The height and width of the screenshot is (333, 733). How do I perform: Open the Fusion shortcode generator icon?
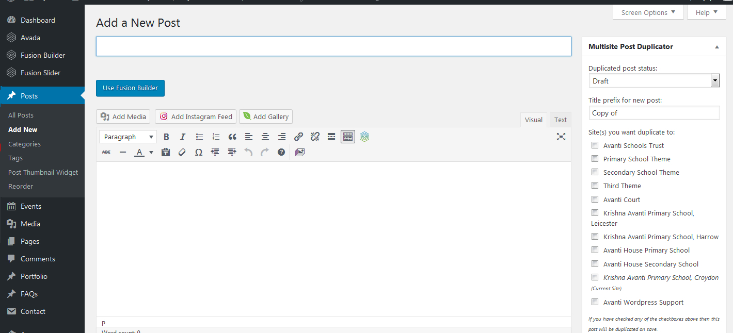tap(364, 137)
